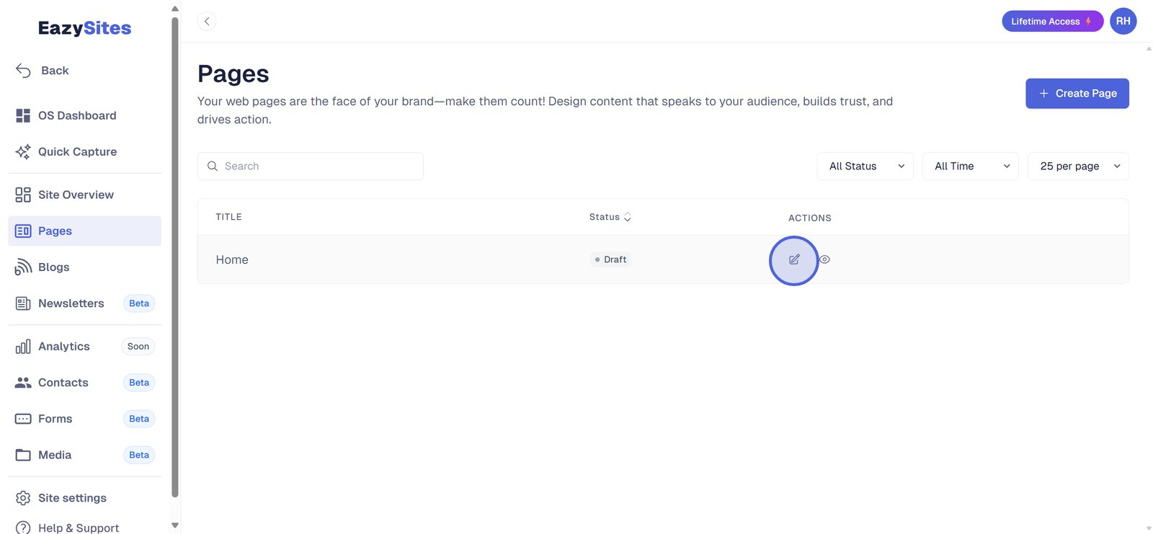Expand the All Status dropdown
Viewport: 1153px width, 534px height.
click(865, 166)
